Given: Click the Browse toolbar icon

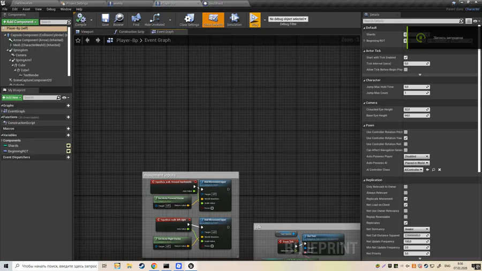Looking at the screenshot, I should [118, 20].
